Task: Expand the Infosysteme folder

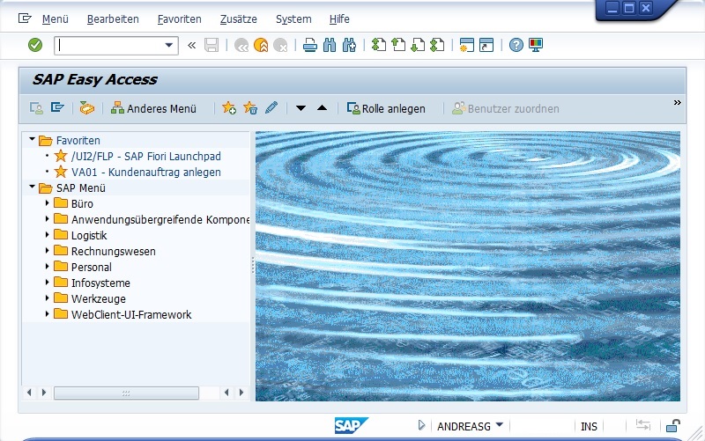Action: 47,282
